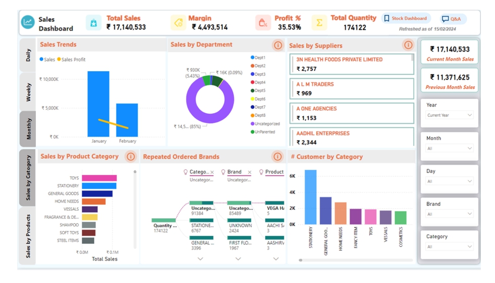The width and height of the screenshot is (495, 283).
Task: Click the Profit % bag icon
Action: (x=263, y=23)
